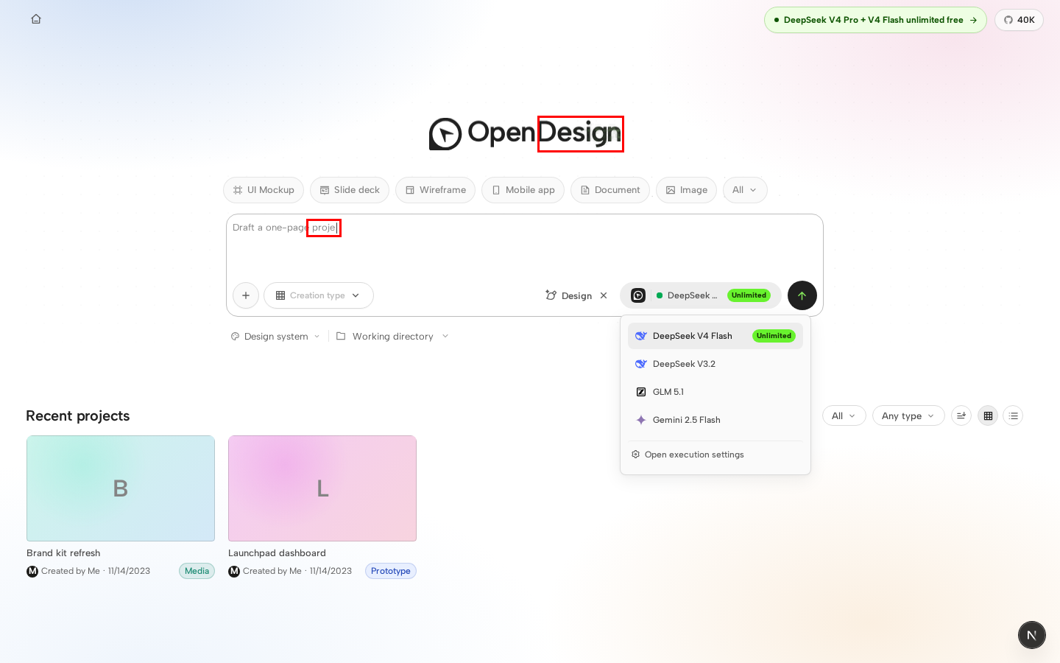
Task: Click the Media tag badge
Action: click(197, 571)
